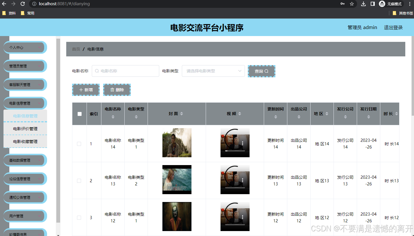Sort by the 发行日期 column sort arrows
Image resolution: width=414 pixels, height=236 pixels.
(369, 117)
